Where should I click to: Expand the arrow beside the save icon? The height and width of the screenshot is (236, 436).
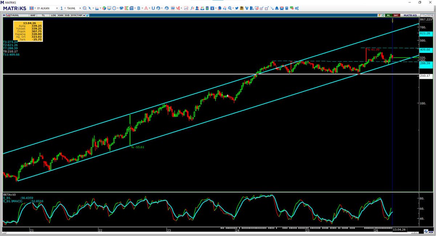[35, 8]
